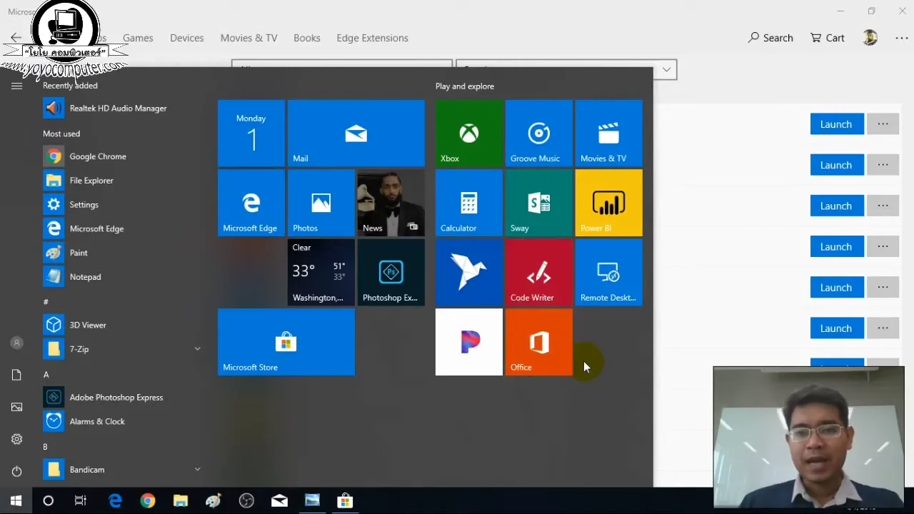
Task: Open the Calculator tile
Action: point(468,203)
